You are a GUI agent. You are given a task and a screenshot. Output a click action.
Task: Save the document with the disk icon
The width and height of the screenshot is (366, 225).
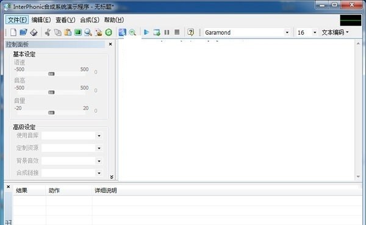[x=34, y=32]
